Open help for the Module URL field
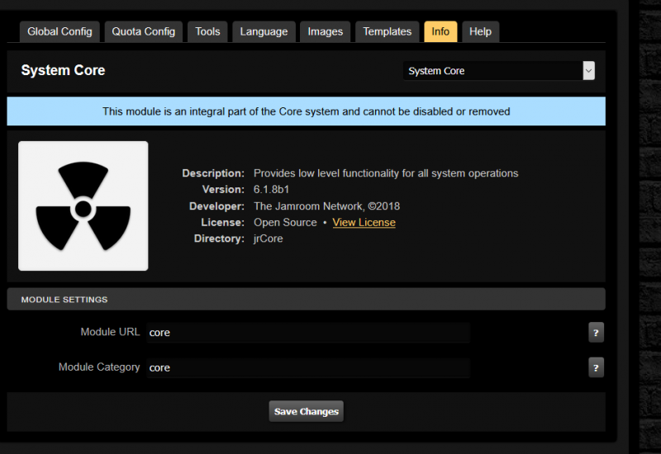Image resolution: width=661 pixels, height=454 pixels. pyautogui.click(x=596, y=333)
